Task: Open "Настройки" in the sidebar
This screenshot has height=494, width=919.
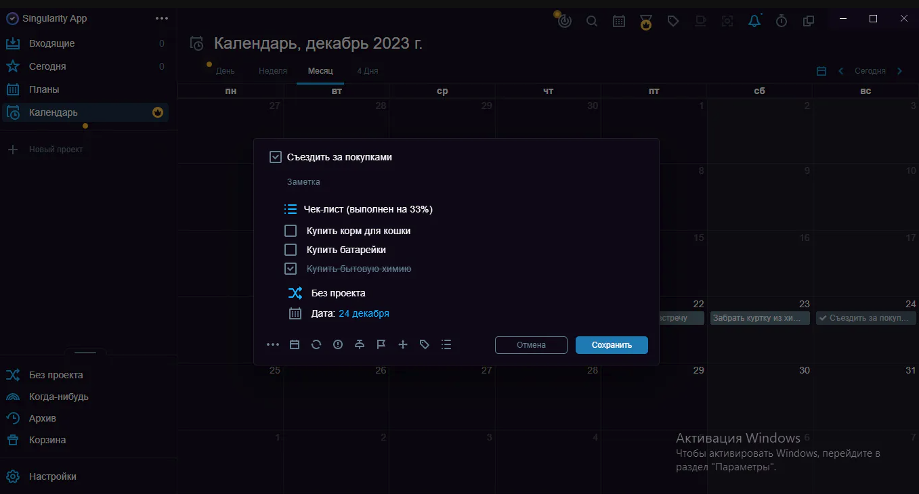Action: 53,476
